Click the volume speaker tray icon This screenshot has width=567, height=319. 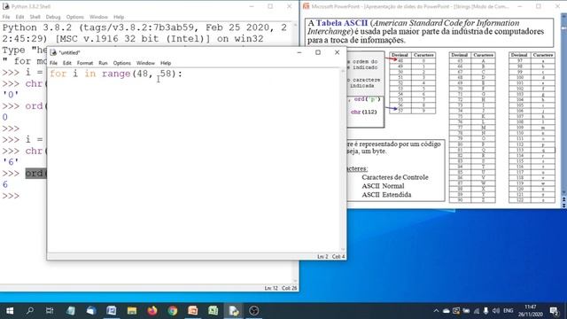[x=496, y=311]
